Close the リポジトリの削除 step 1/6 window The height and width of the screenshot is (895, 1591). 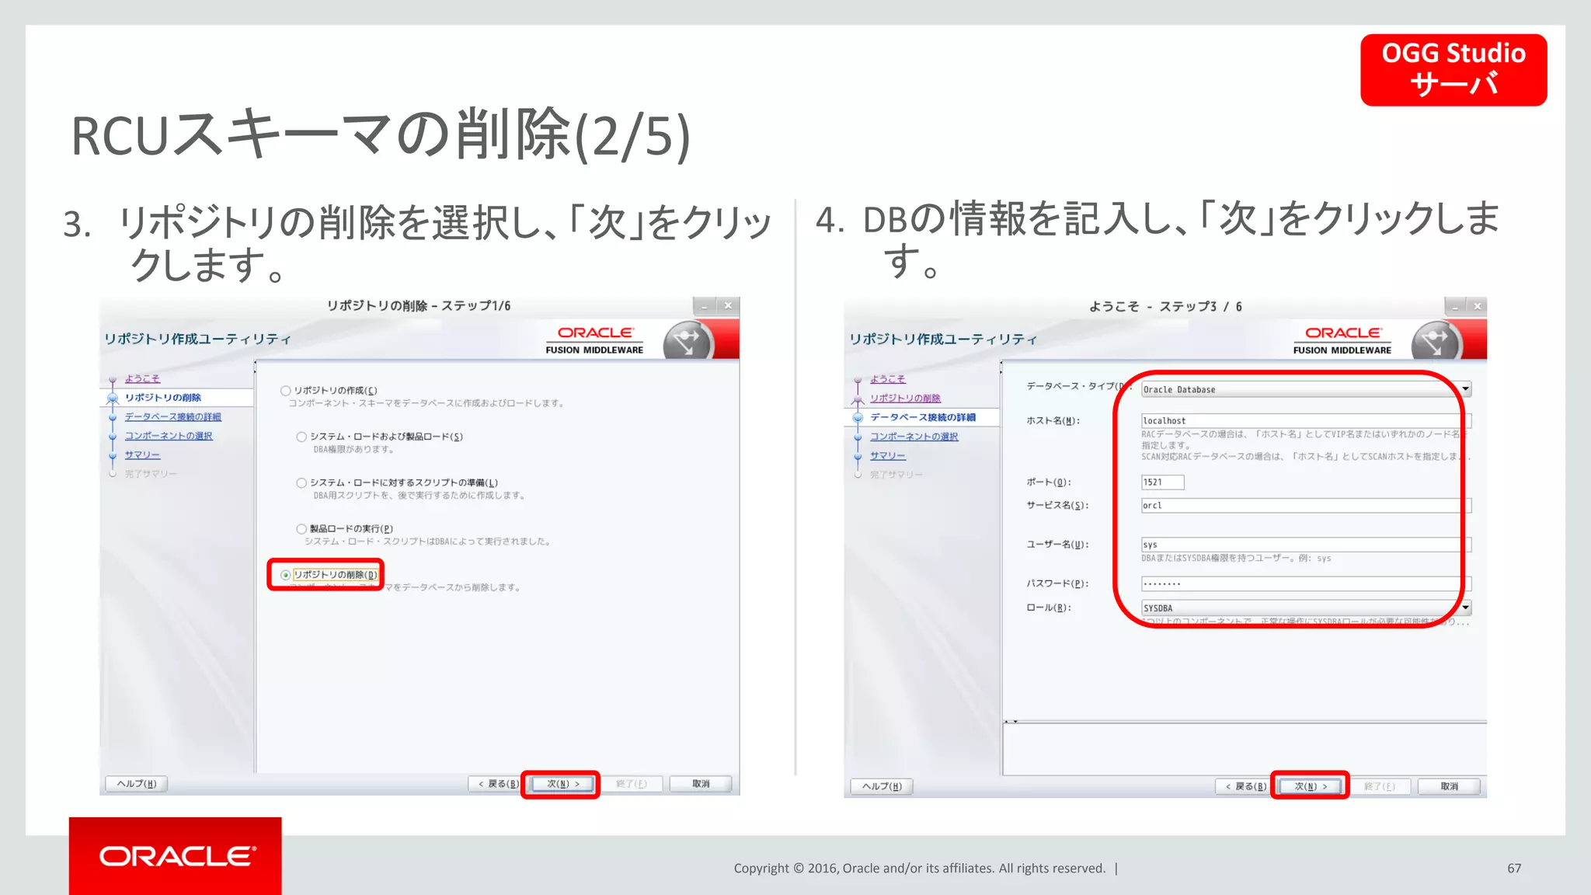tap(728, 305)
